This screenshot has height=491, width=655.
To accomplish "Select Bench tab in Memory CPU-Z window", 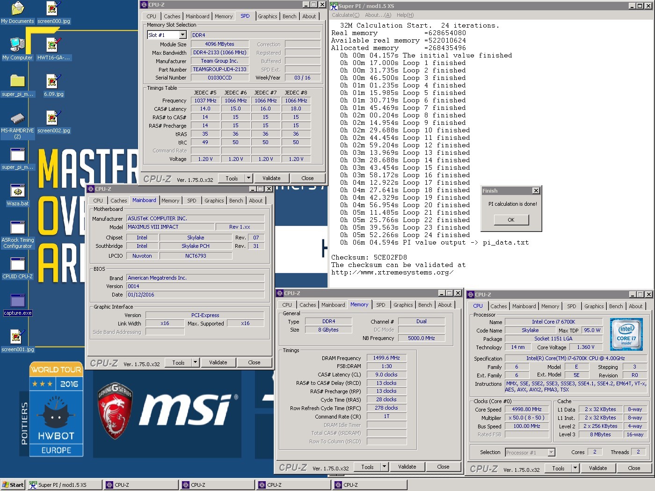I will (425, 305).
